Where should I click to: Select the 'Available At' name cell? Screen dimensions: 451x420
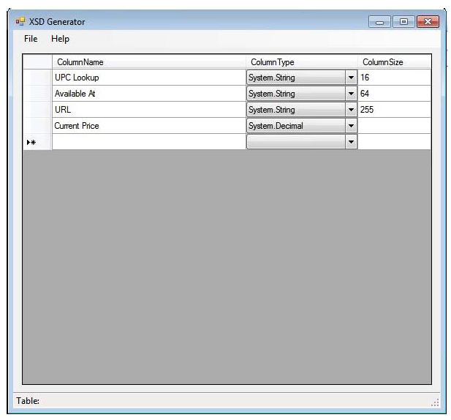tap(149, 94)
